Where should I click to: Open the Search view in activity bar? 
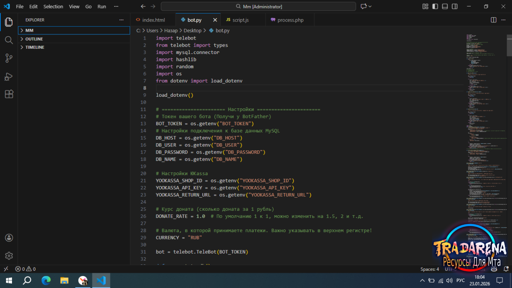pyautogui.click(x=9, y=40)
